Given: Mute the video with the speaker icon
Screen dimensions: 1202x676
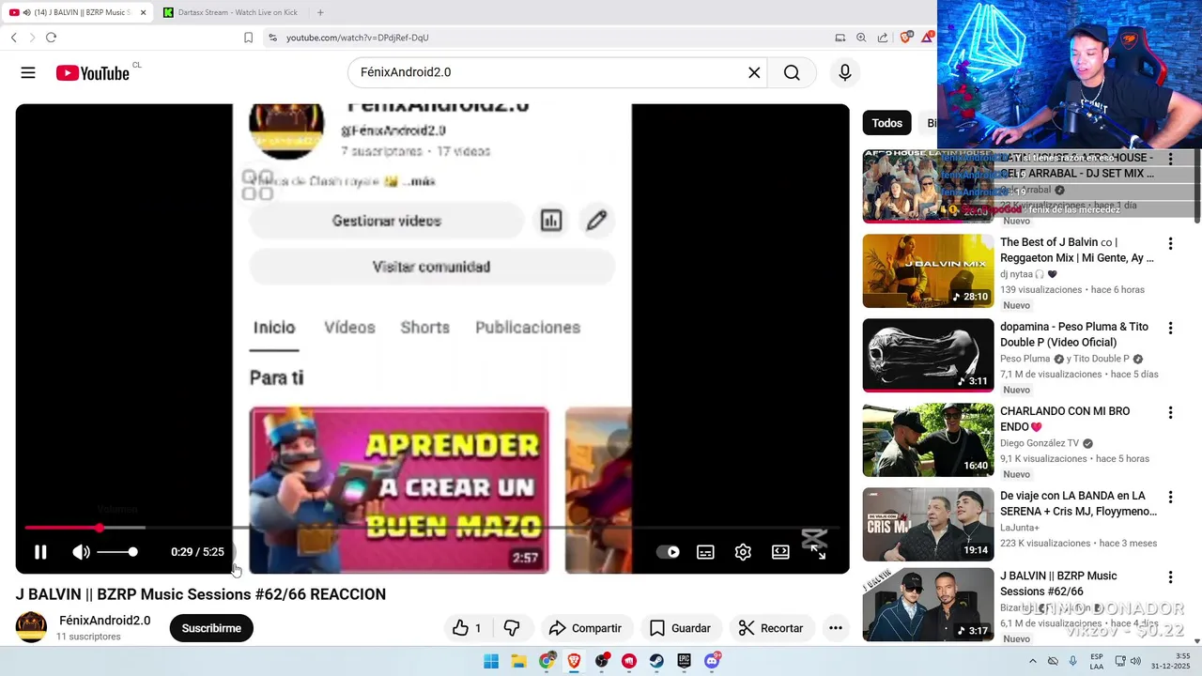Looking at the screenshot, I should click(82, 552).
